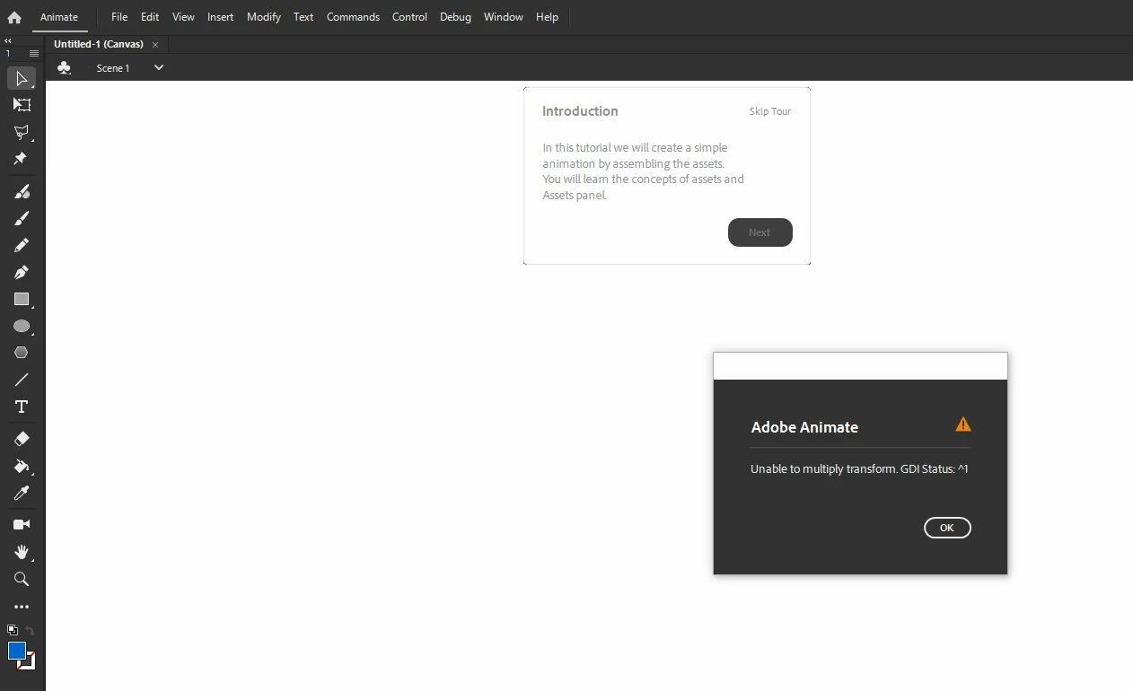The width and height of the screenshot is (1133, 691).
Task: Open the View menu
Action: (x=183, y=17)
